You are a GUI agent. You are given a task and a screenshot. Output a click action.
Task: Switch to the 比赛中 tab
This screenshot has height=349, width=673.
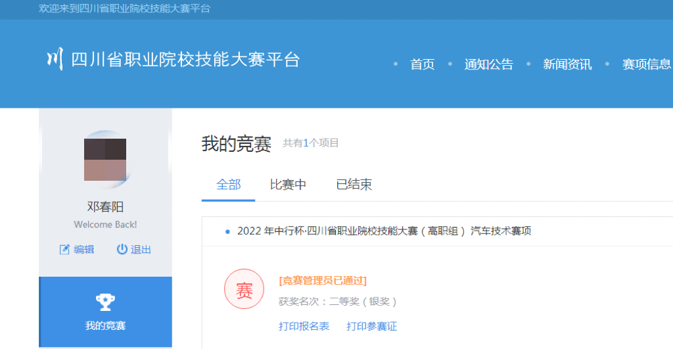(288, 185)
